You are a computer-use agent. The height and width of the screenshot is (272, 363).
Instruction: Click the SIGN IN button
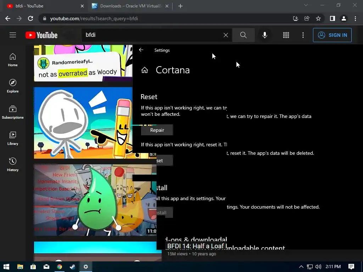click(332, 35)
